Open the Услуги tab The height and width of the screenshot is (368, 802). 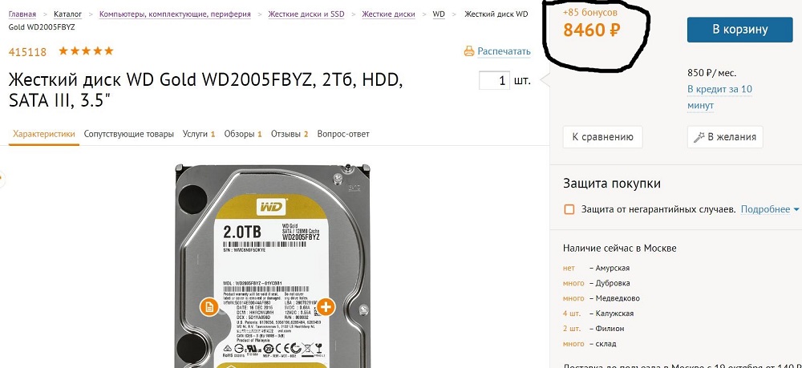pyautogui.click(x=198, y=134)
